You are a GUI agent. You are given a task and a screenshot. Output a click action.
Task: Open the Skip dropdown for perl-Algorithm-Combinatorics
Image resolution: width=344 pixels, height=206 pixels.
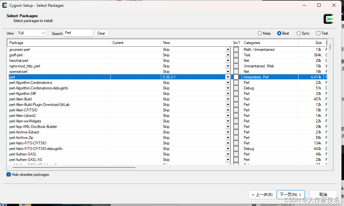228,83
